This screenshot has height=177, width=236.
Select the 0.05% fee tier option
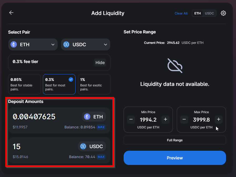[x=24, y=84]
